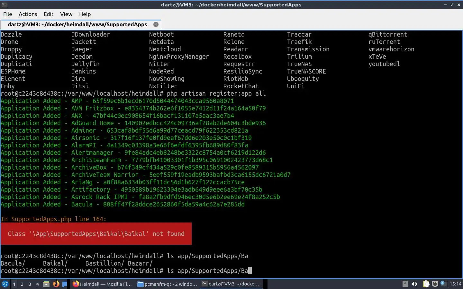Click 'TrueNASCORE' in the app listing
This screenshot has height=289, width=463.
(306, 71)
